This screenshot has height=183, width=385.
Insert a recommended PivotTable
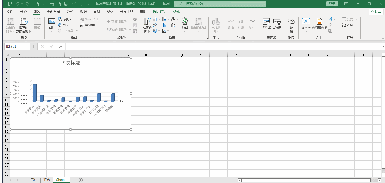click(24, 25)
